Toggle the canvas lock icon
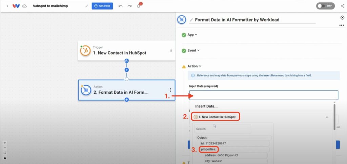 5,158
